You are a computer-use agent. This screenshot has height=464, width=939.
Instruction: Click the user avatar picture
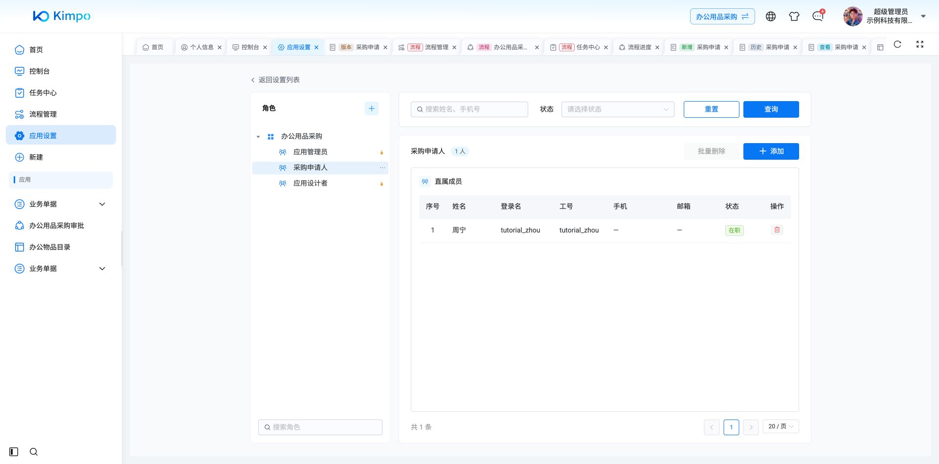pos(852,16)
